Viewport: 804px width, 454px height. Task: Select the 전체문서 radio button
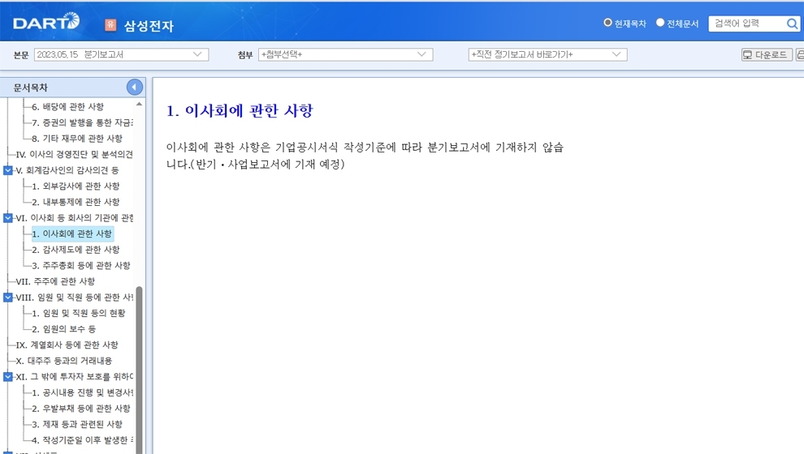[660, 24]
